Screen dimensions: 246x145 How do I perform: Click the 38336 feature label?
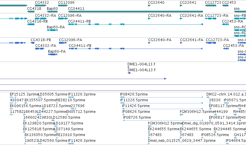(x=214, y=100)
